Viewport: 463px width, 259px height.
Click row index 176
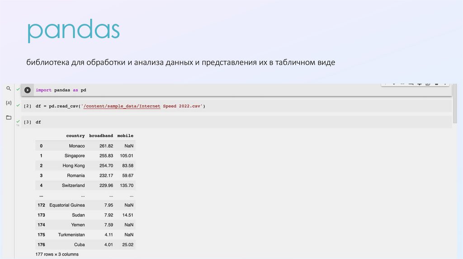[x=41, y=245]
